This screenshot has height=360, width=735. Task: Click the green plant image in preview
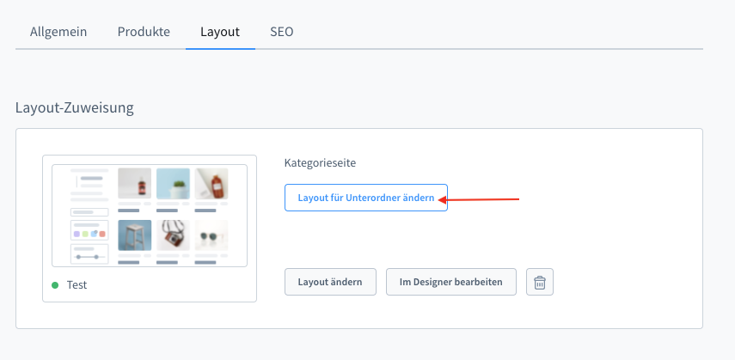click(x=173, y=184)
